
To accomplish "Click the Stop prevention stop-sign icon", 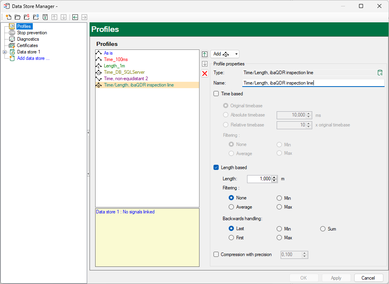I will click(12, 33).
